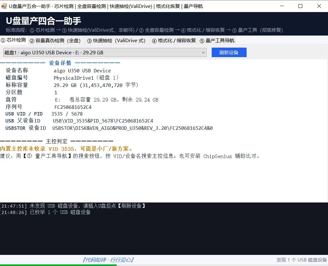Click the 21:48:26 log entry

[x=45, y=212]
